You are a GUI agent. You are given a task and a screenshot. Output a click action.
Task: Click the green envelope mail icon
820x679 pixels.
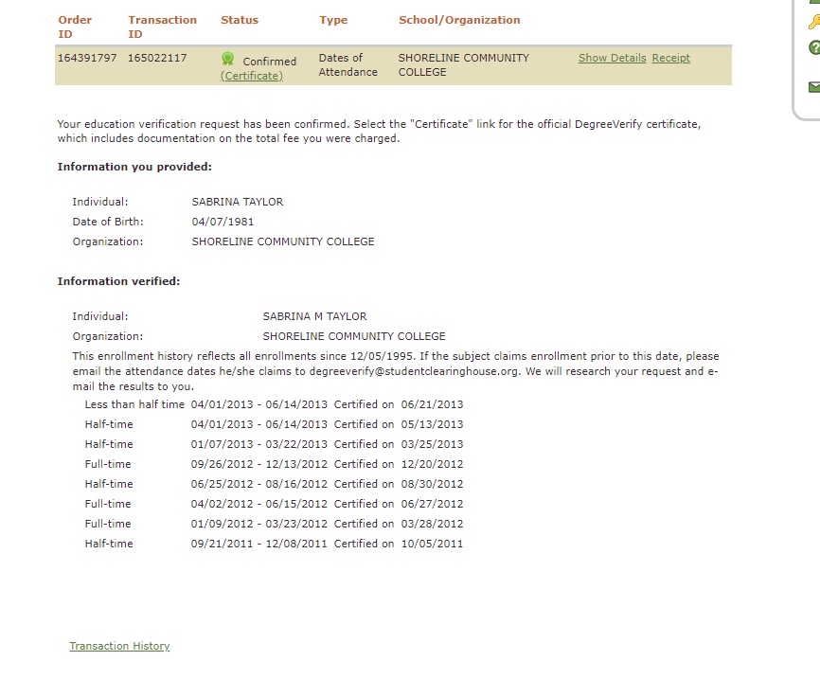(x=813, y=86)
